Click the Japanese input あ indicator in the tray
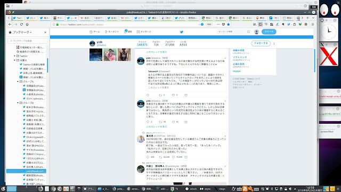Screen dimensions: 341x192 [x=245, y=189]
